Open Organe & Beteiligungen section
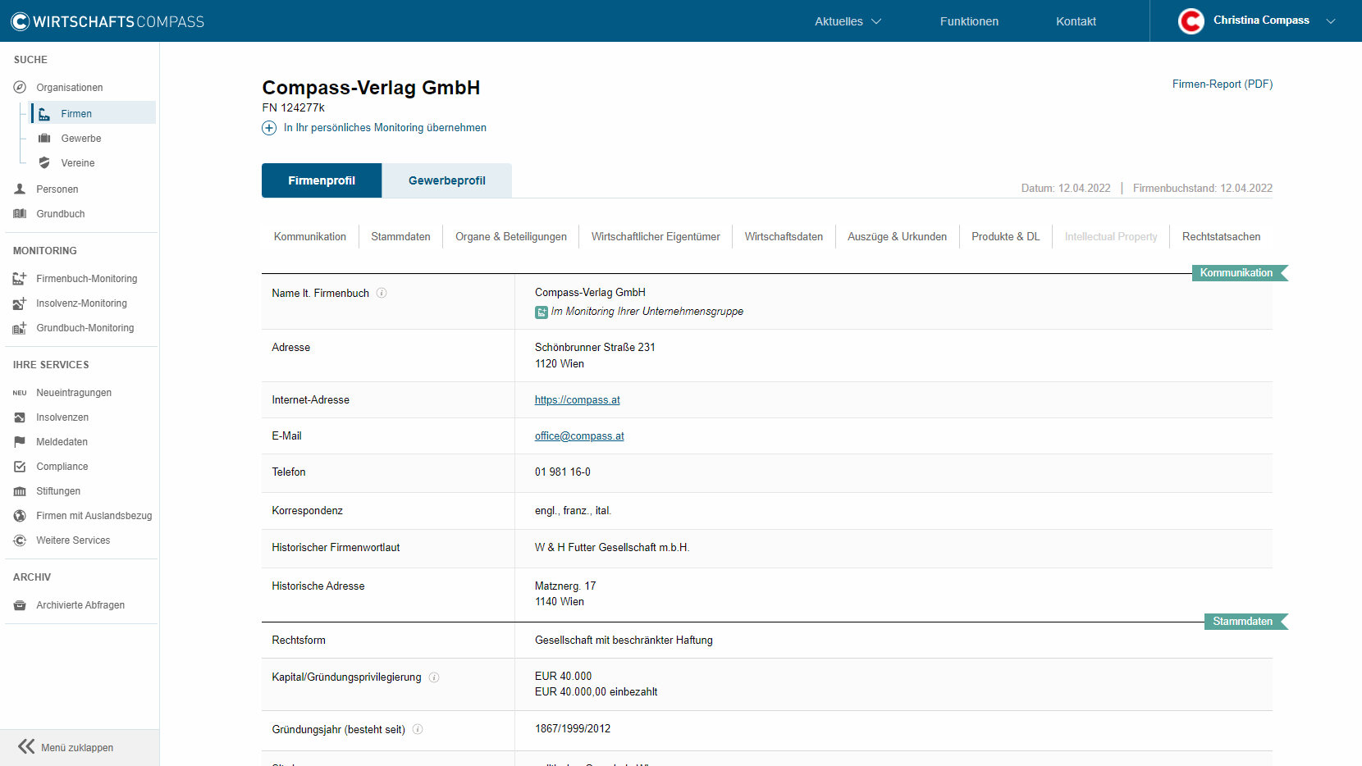This screenshot has height=766, width=1362. (x=511, y=236)
